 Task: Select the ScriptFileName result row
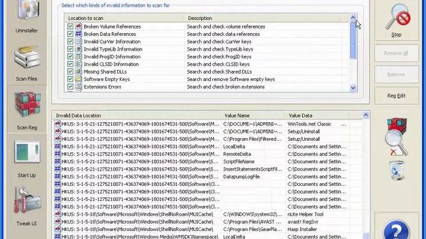[x=201, y=161]
